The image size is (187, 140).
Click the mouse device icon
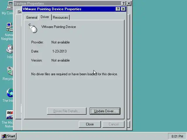click(33, 28)
